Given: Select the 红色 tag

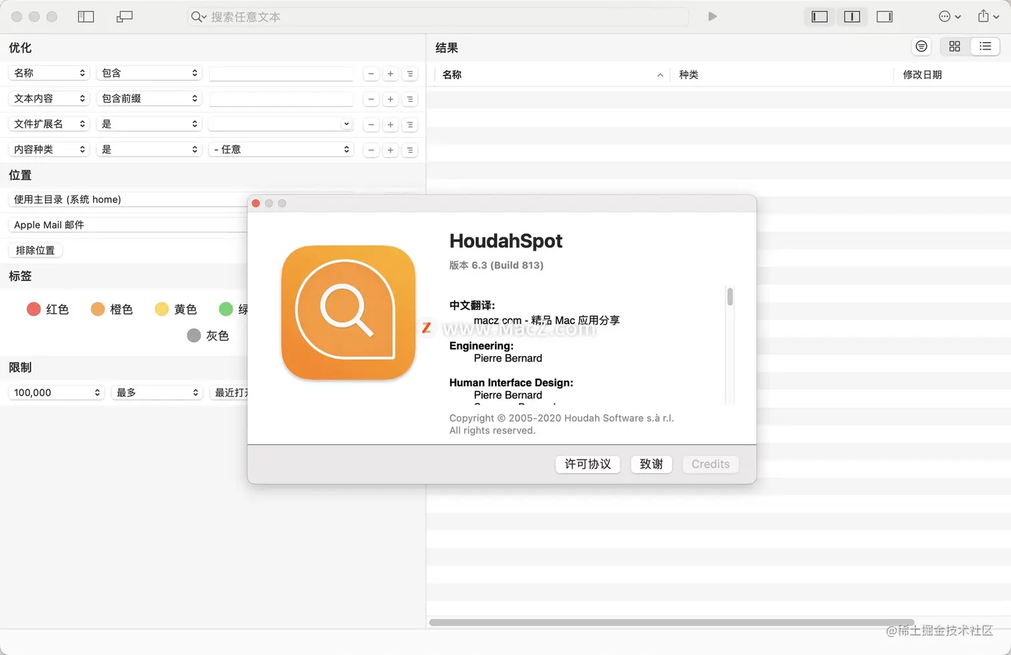Looking at the screenshot, I should tap(47, 309).
